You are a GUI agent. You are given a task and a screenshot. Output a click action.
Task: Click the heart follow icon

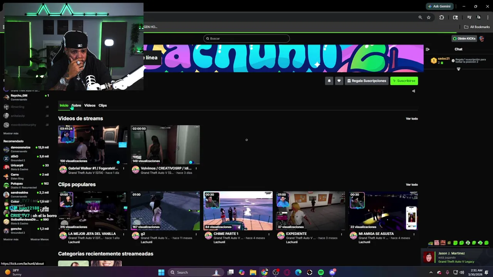[x=339, y=81]
